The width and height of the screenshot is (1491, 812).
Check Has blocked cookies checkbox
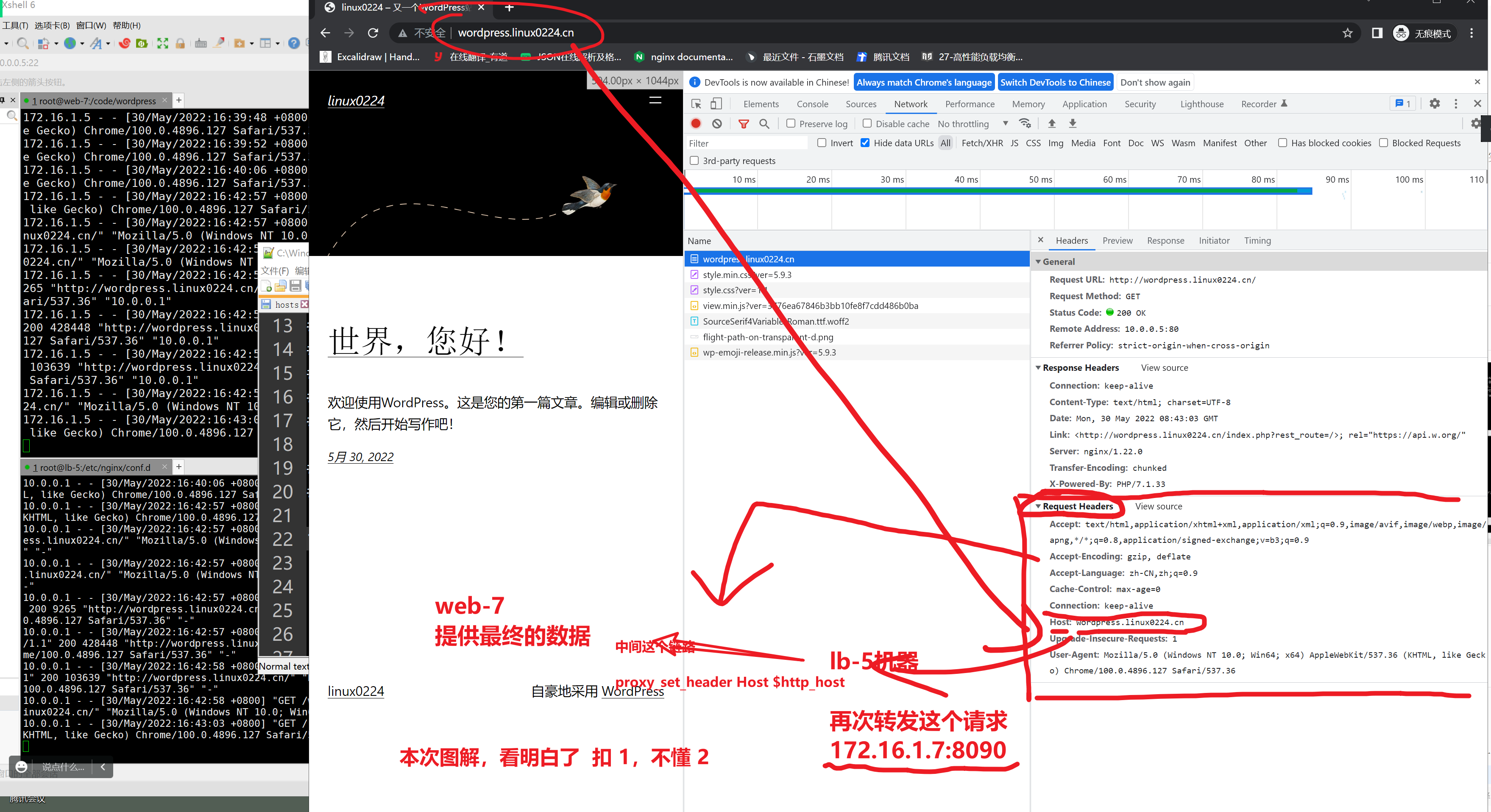1282,143
